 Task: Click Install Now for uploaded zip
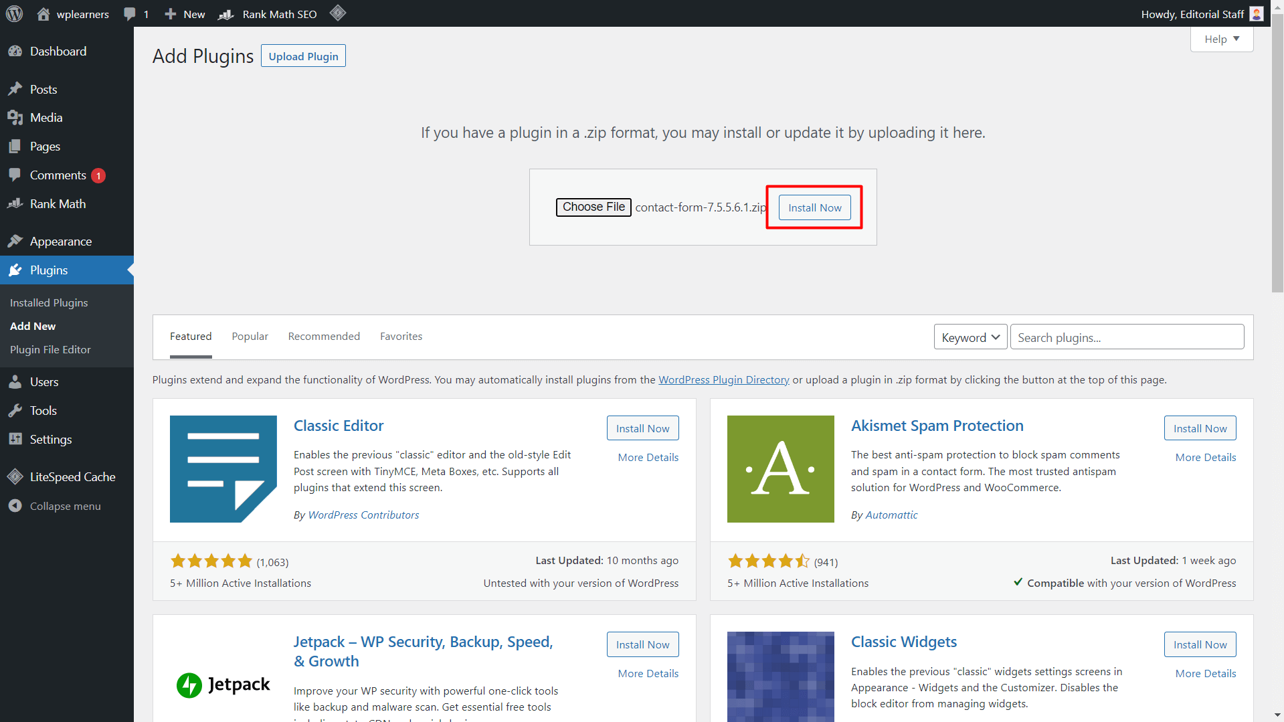[814, 207]
